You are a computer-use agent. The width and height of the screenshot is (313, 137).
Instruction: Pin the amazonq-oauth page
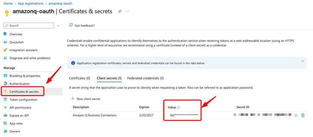coord(120,11)
